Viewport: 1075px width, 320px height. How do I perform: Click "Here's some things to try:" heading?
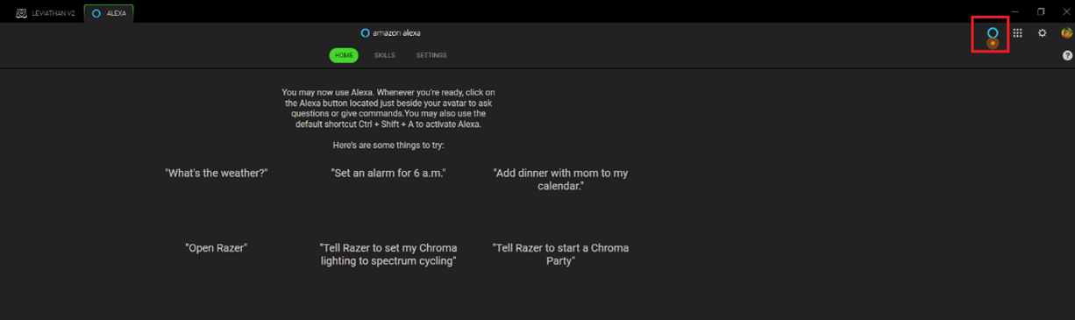(x=388, y=145)
